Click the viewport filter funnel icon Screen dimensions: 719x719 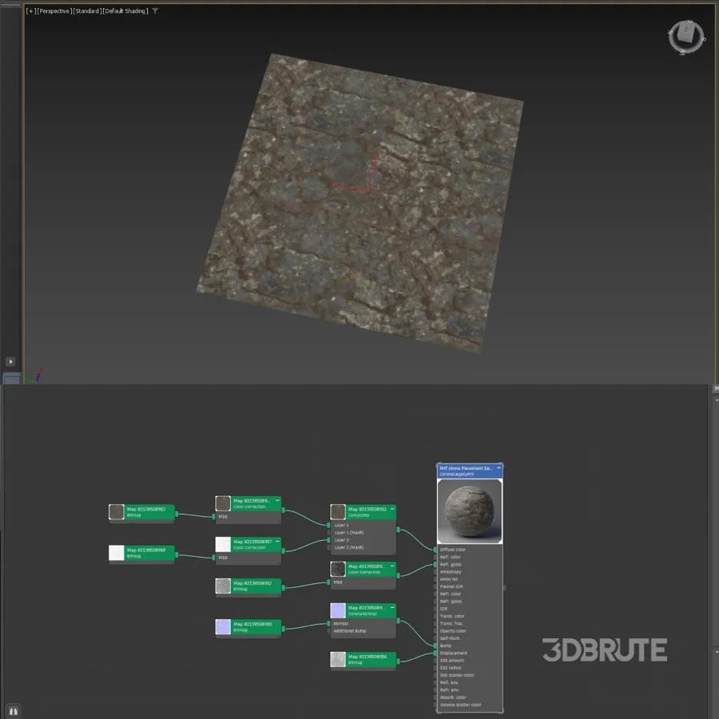coord(155,11)
